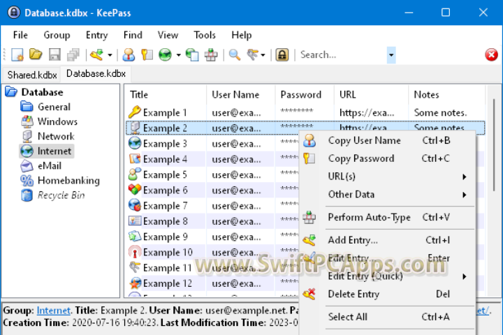503x335 pixels.
Task: Select the eMail group
Action: (50, 165)
